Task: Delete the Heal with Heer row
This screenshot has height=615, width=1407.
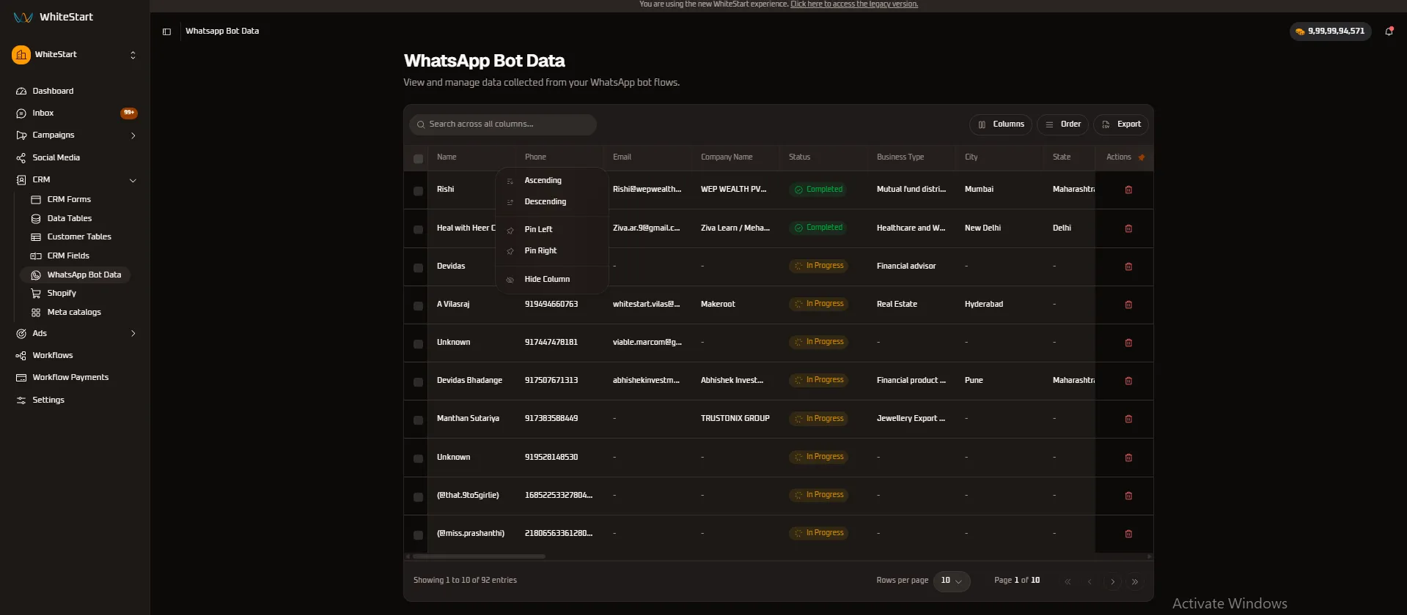Action: coord(1128,228)
